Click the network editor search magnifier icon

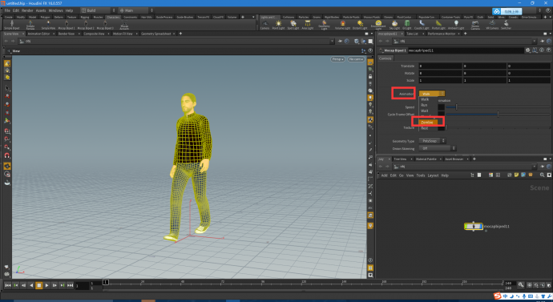coord(542,175)
